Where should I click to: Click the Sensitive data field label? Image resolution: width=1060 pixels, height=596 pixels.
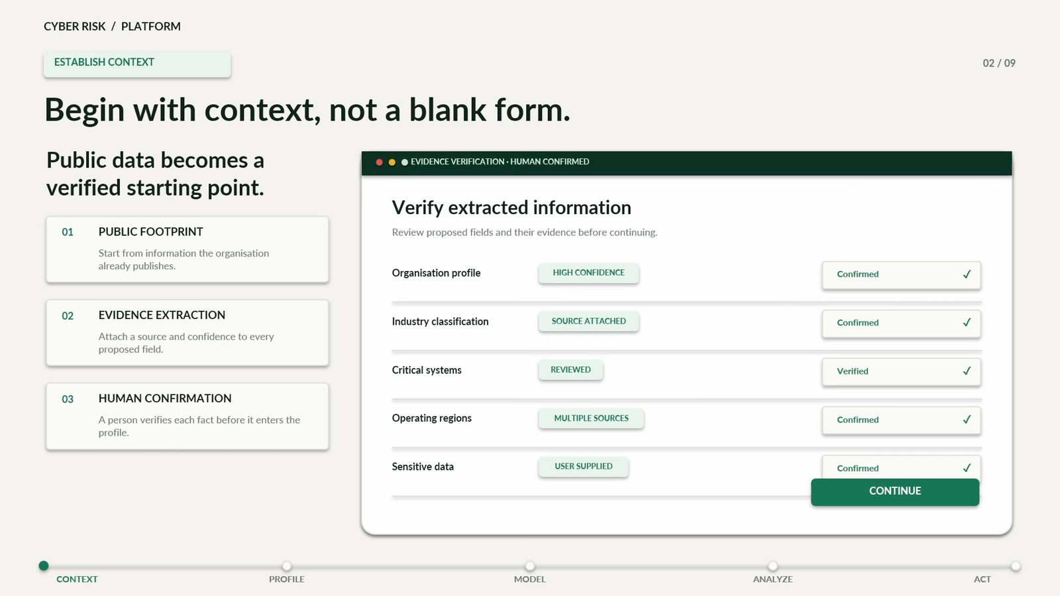423,467
